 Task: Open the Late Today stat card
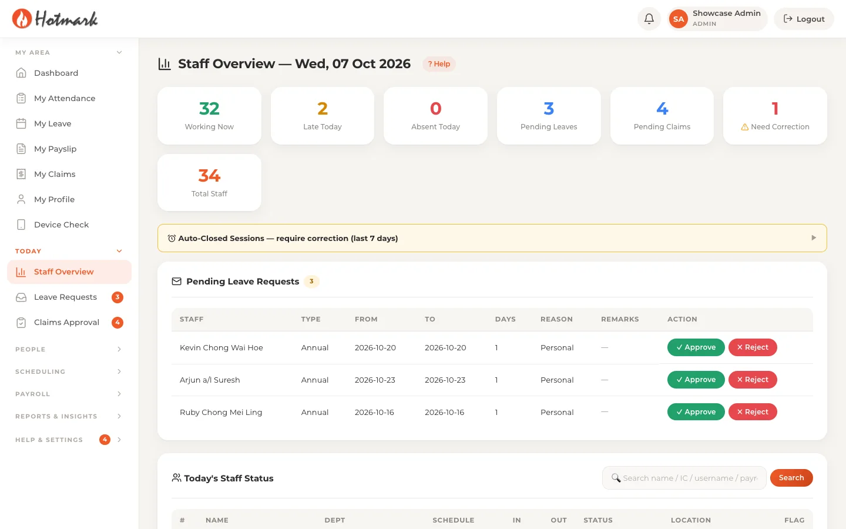point(323,116)
